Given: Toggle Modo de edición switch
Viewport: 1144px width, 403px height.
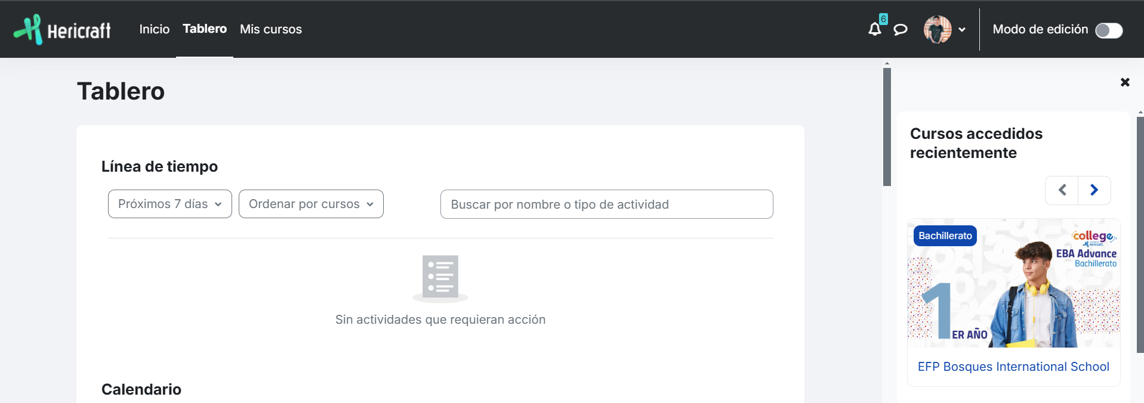Looking at the screenshot, I should click(1109, 30).
